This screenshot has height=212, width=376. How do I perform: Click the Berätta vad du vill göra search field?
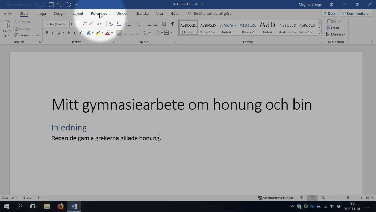213,14
